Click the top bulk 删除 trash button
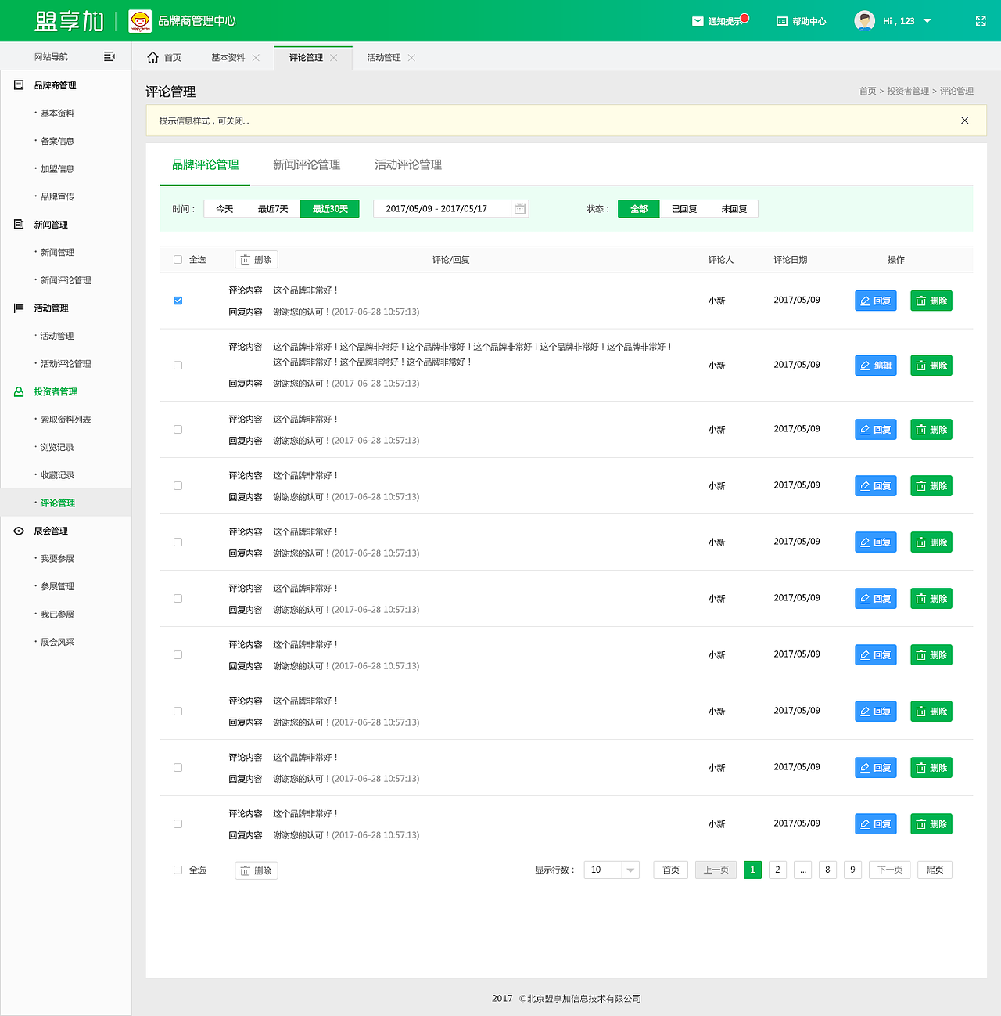 click(257, 260)
